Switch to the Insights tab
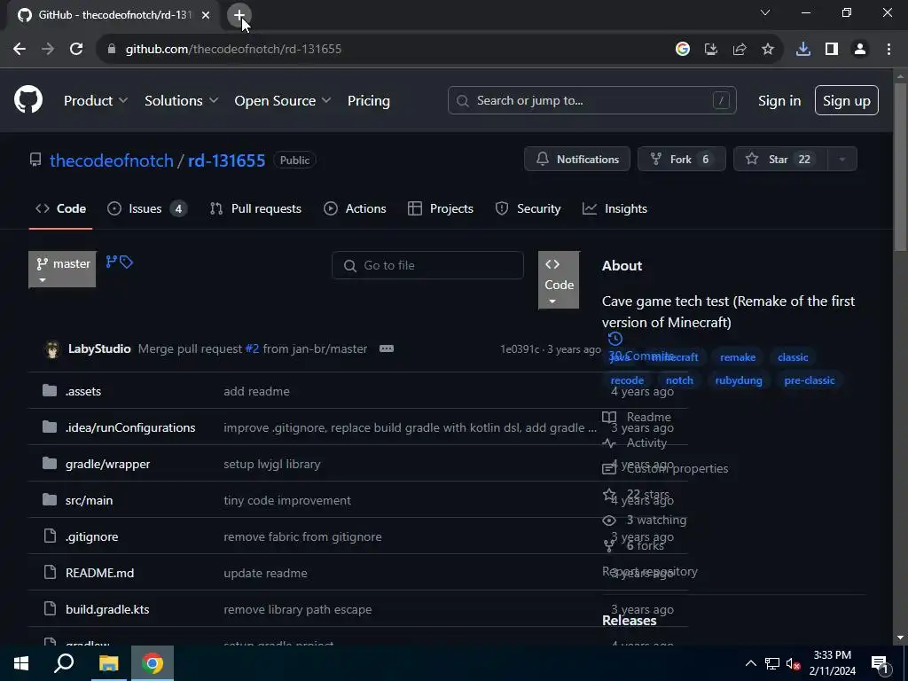The width and height of the screenshot is (908, 681). coord(615,208)
